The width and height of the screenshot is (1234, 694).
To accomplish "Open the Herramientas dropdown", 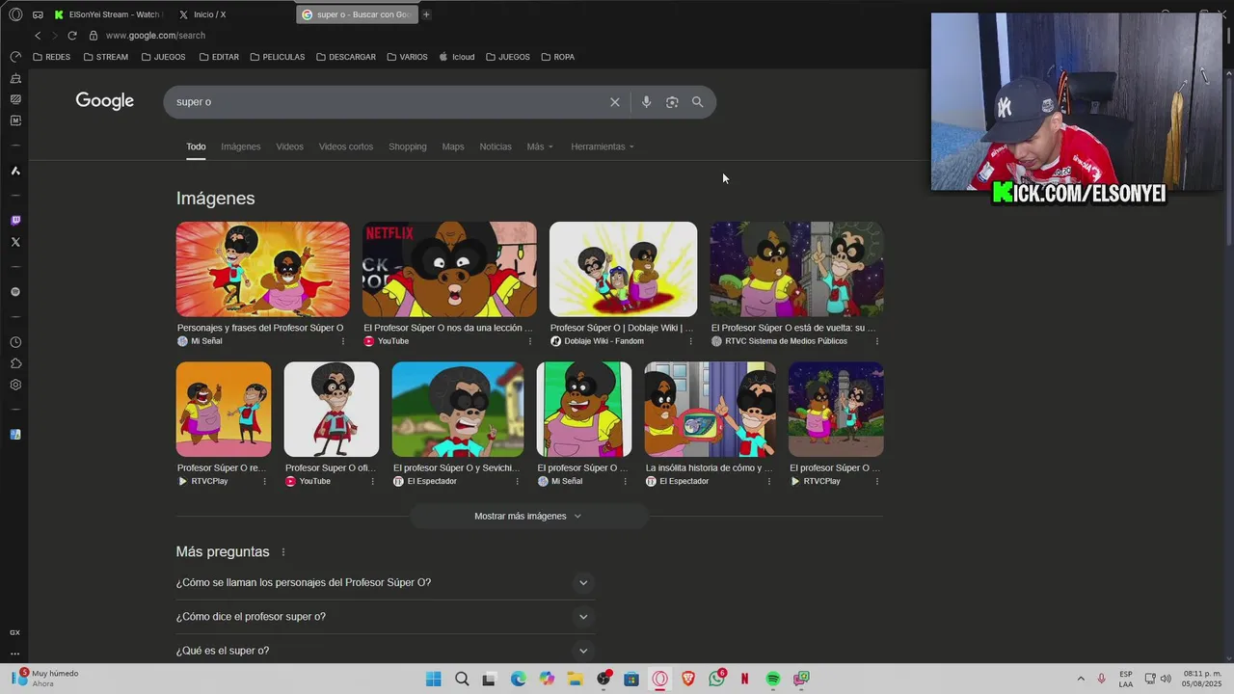I will point(603,147).
